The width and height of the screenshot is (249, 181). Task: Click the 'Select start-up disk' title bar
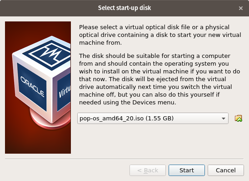point(124,8)
